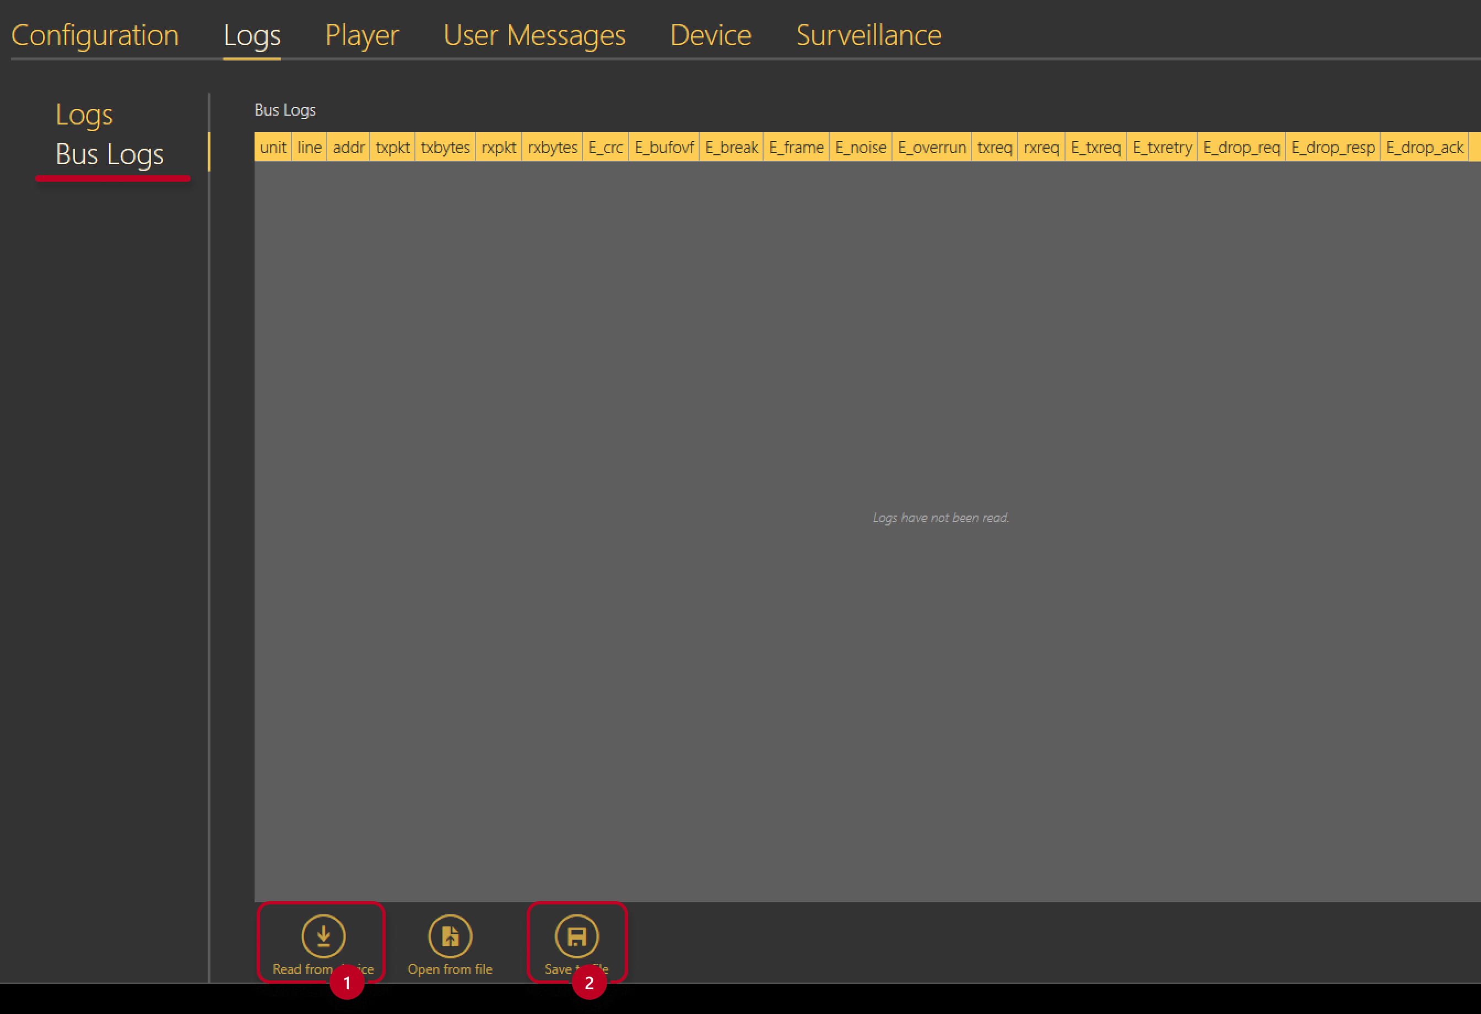Click the Read from device download icon
This screenshot has height=1014, width=1481.
click(323, 936)
